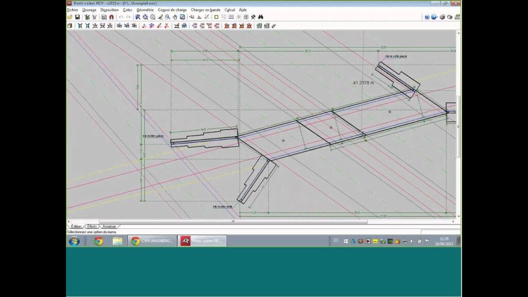Toggle the grid display icon
Image resolution: width=528 pixels, height=297 pixels.
coord(246,17)
